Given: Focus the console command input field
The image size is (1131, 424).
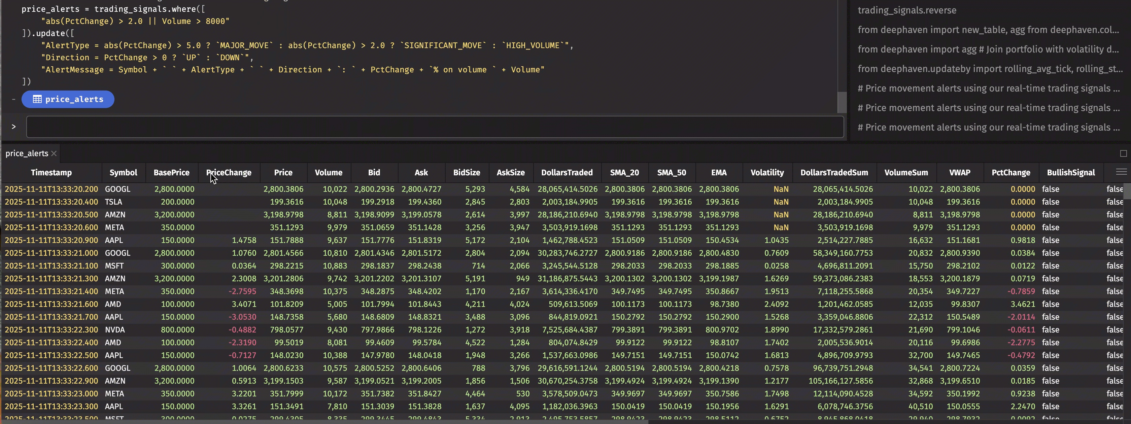Looking at the screenshot, I should [x=435, y=127].
